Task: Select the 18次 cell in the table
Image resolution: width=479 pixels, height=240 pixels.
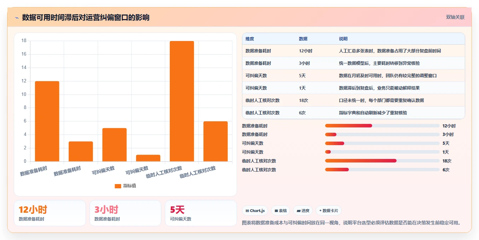Action: click(x=304, y=101)
